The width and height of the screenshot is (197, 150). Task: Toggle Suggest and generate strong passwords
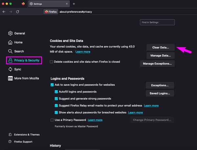pos(56,99)
